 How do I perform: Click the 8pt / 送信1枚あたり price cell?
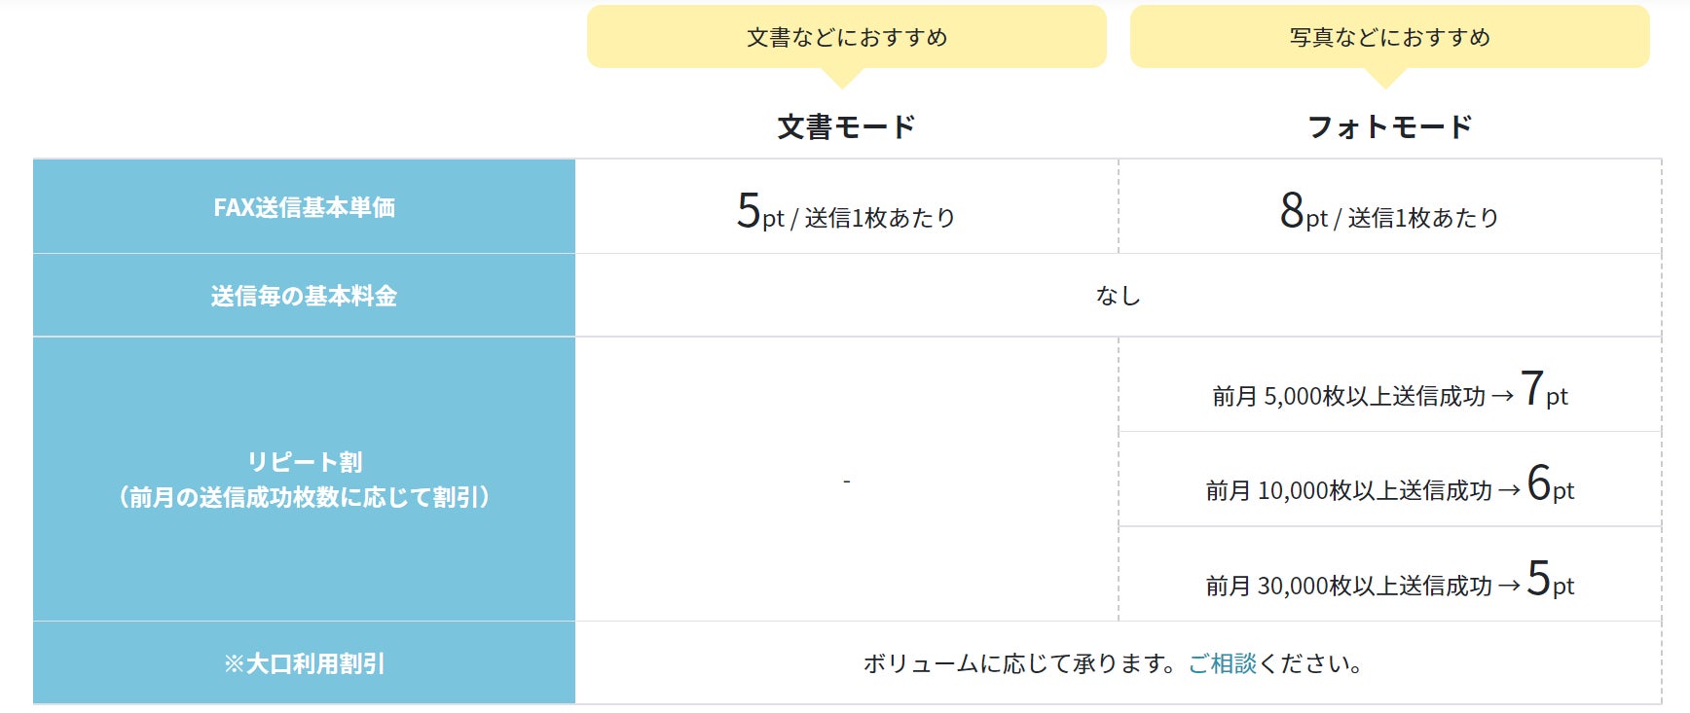(x=1389, y=212)
